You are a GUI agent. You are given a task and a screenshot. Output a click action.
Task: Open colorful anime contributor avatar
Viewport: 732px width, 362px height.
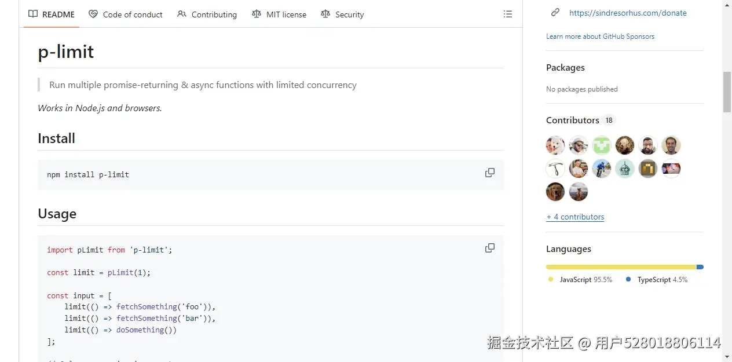[671, 169]
